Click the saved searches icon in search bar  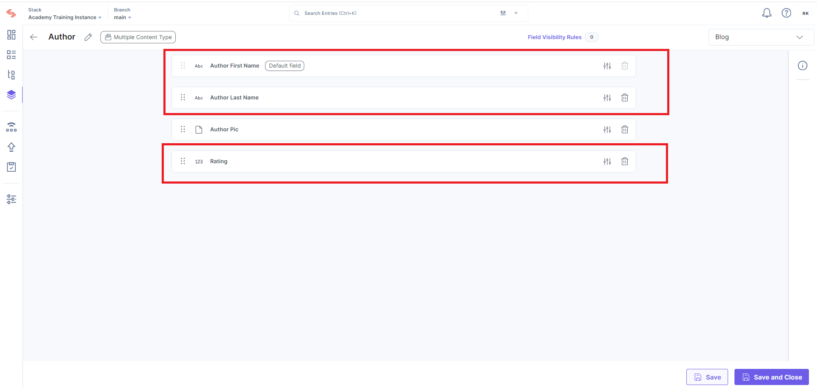point(503,13)
